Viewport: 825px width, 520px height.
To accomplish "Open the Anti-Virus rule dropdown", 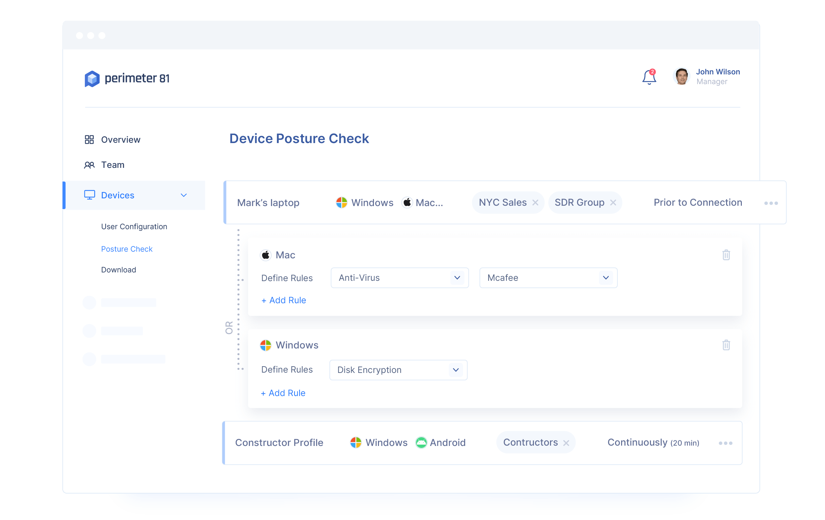I will [457, 278].
